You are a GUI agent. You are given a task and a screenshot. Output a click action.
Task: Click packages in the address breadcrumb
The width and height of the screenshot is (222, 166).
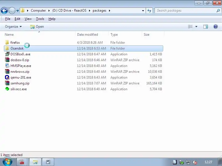pos(99,11)
